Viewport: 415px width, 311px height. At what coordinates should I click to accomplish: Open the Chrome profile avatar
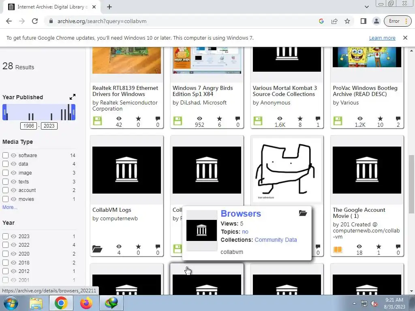click(x=376, y=21)
